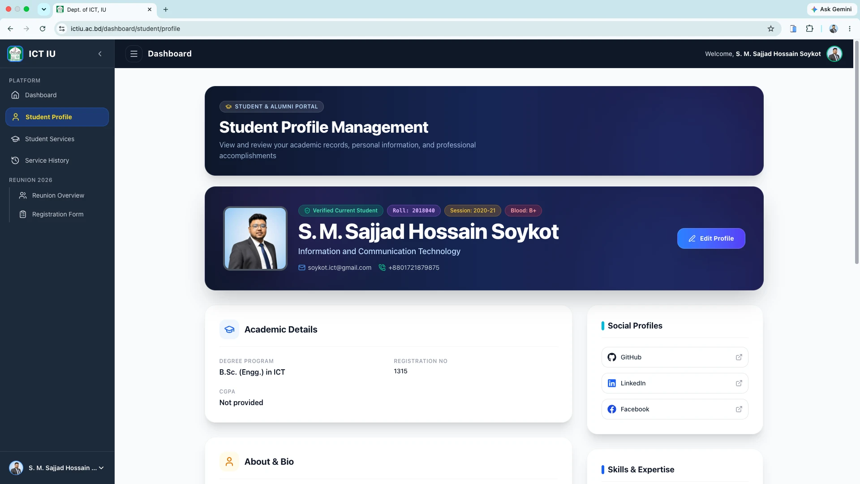Open the GitHub social profile link
This screenshot has width=860, height=484.
(x=675, y=357)
